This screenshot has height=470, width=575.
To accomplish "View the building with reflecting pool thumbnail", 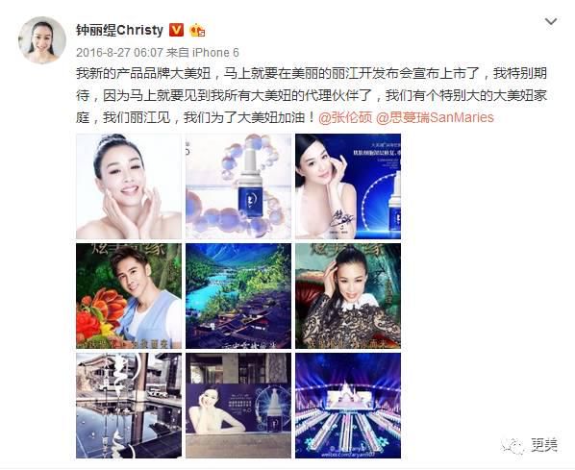I will (129, 406).
